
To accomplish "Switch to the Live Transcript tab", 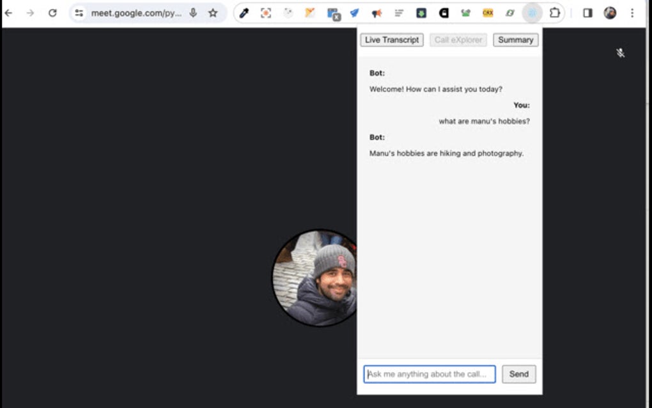I will pos(392,40).
